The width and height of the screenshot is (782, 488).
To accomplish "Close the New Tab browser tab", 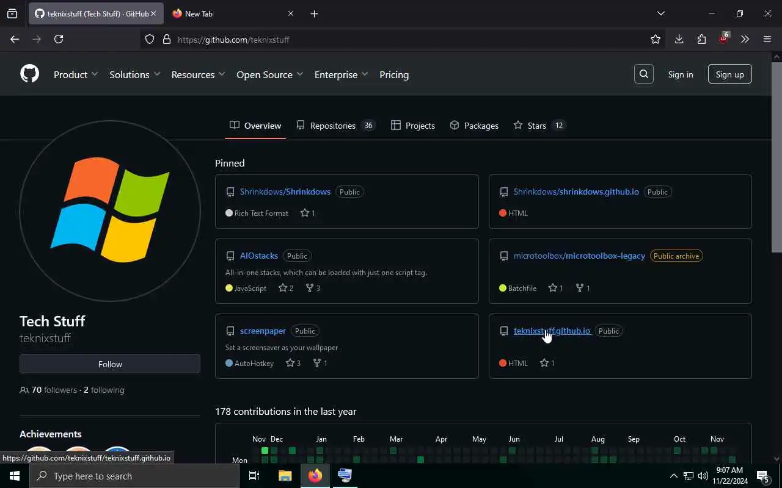I will pyautogui.click(x=291, y=13).
